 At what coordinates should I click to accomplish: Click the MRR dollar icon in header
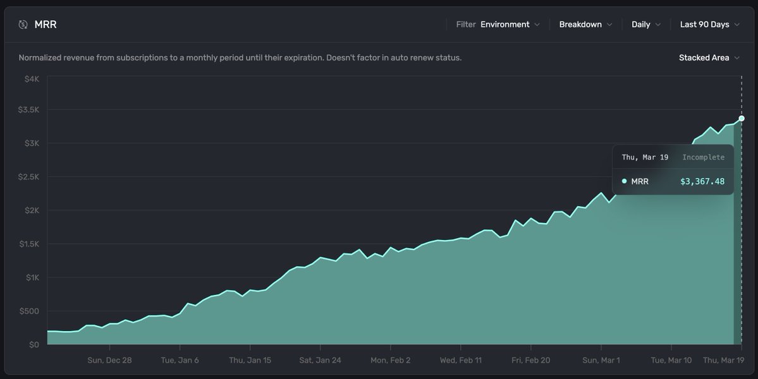(23, 25)
